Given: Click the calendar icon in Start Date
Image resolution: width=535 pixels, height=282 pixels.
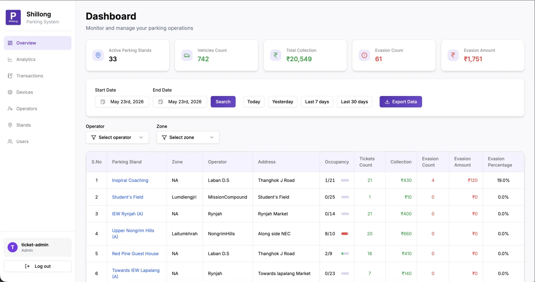Looking at the screenshot, I should (103, 102).
